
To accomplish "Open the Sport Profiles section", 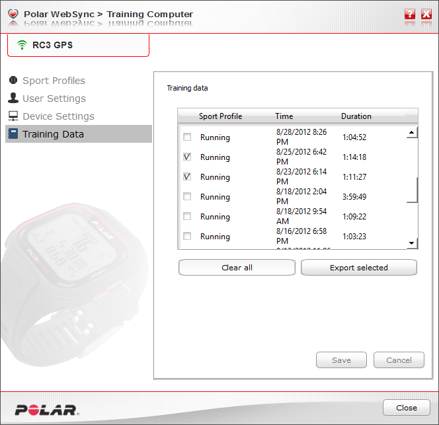I will click(x=54, y=81).
